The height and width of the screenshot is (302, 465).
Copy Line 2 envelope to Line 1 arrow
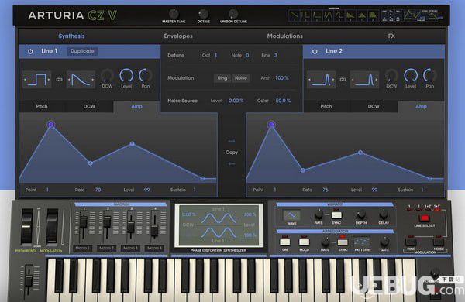point(232,163)
